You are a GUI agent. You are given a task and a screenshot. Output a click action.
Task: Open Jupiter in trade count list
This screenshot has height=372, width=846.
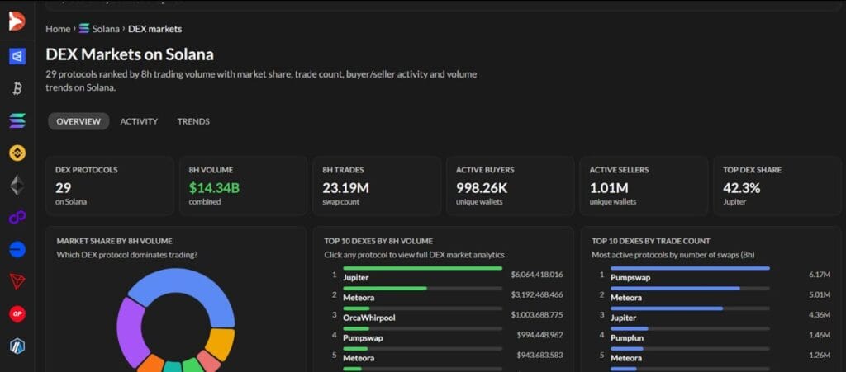(623, 318)
